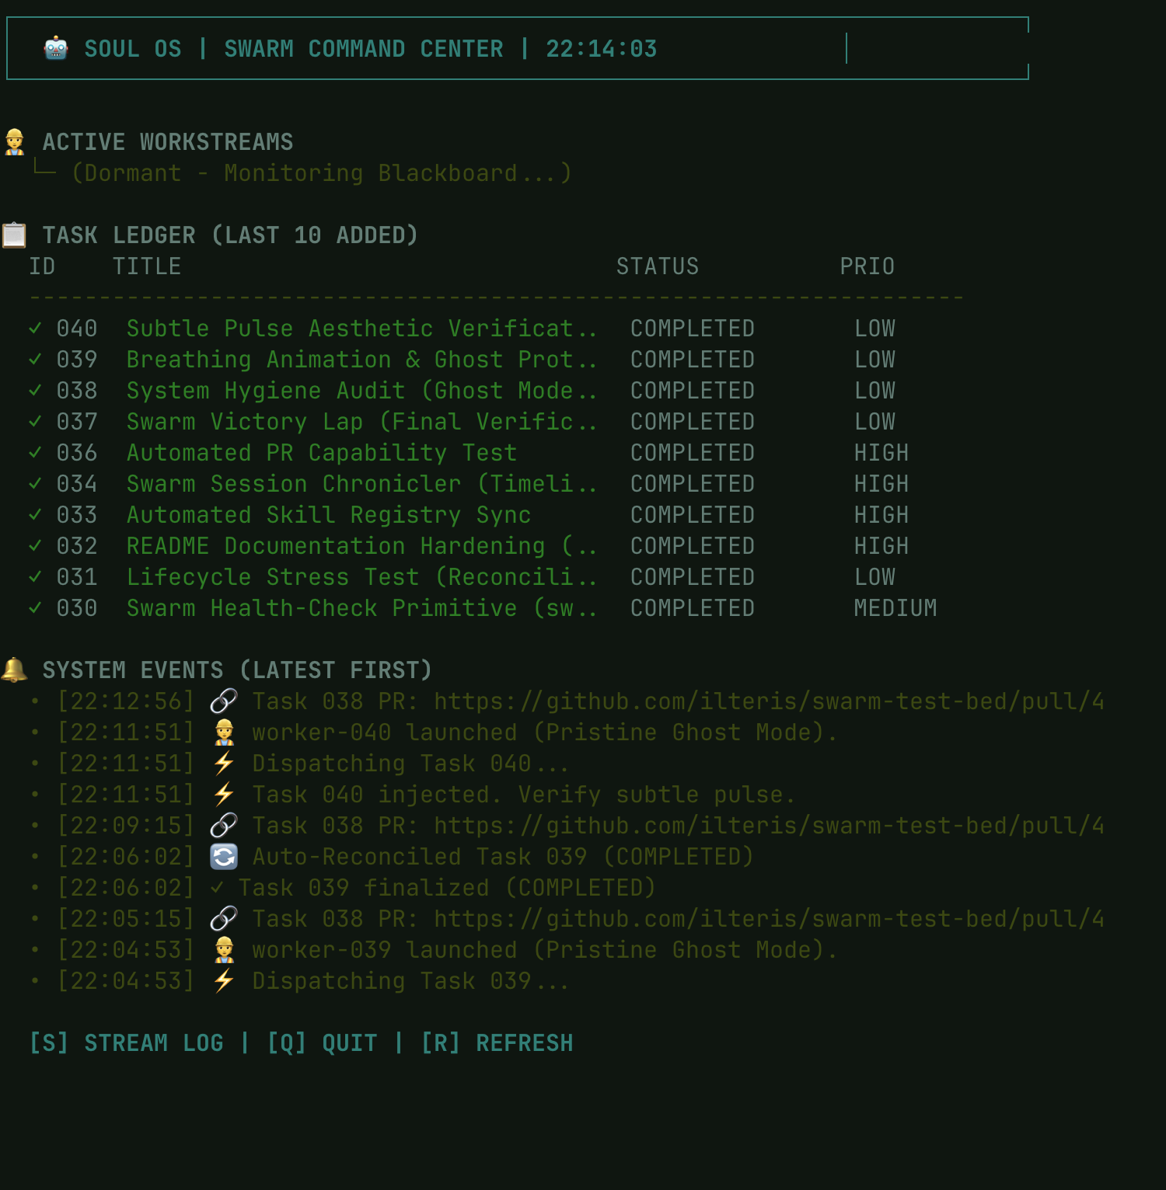Place cursor in the header input area
The width and height of the screenshot is (1166, 1190).
pyautogui.click(x=847, y=48)
